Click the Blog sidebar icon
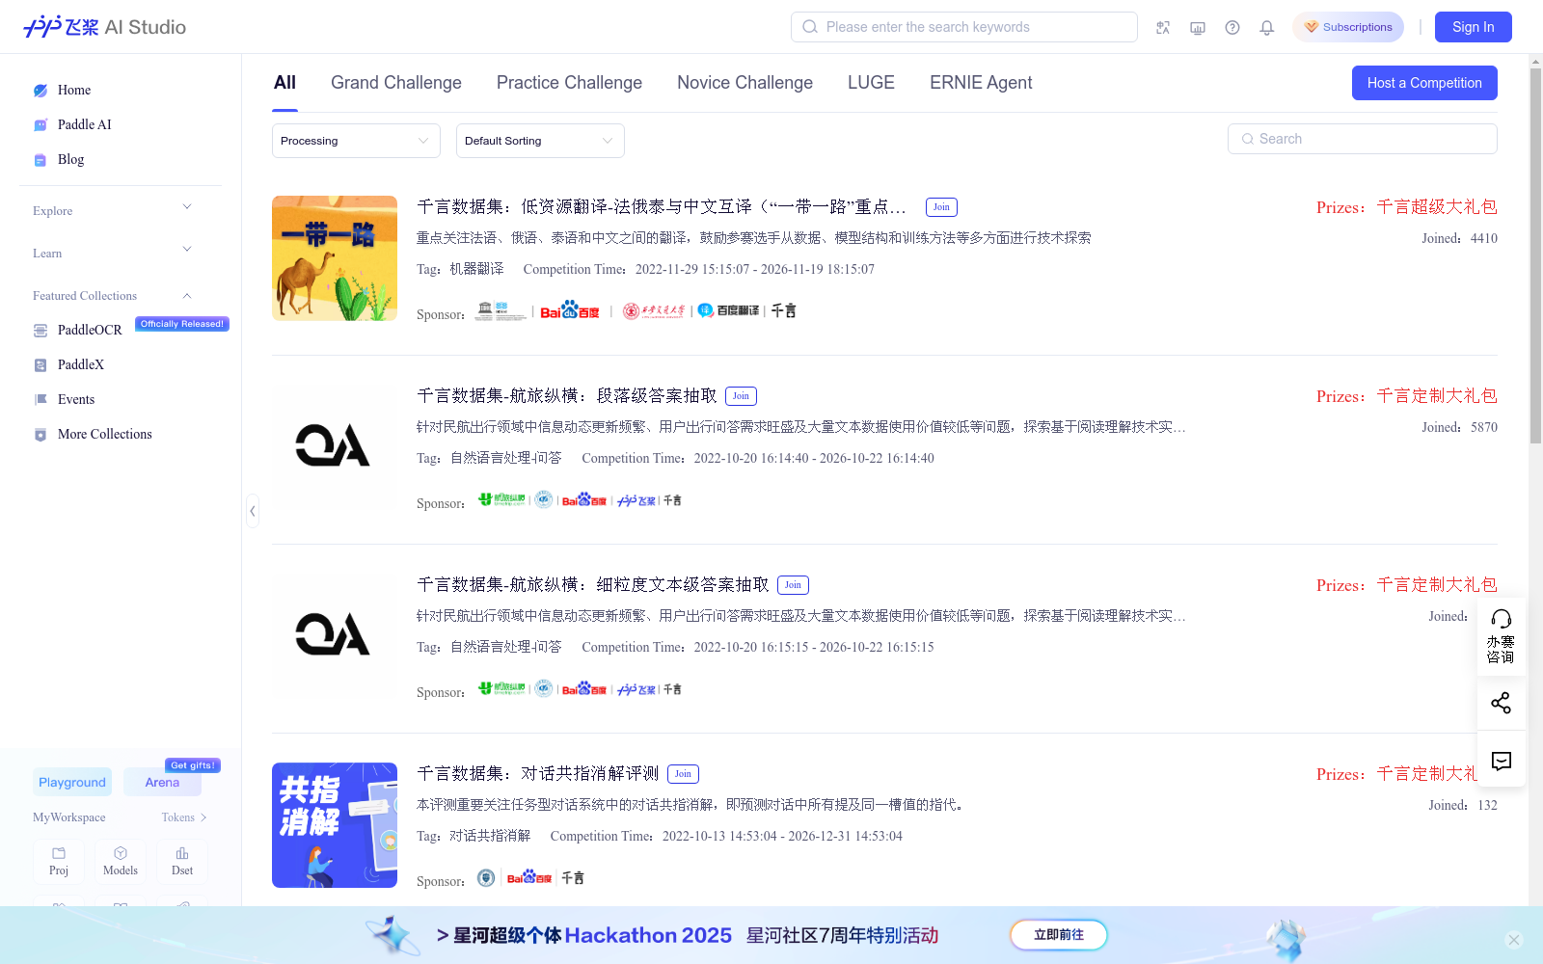Image resolution: width=1543 pixels, height=964 pixels. coord(41,160)
